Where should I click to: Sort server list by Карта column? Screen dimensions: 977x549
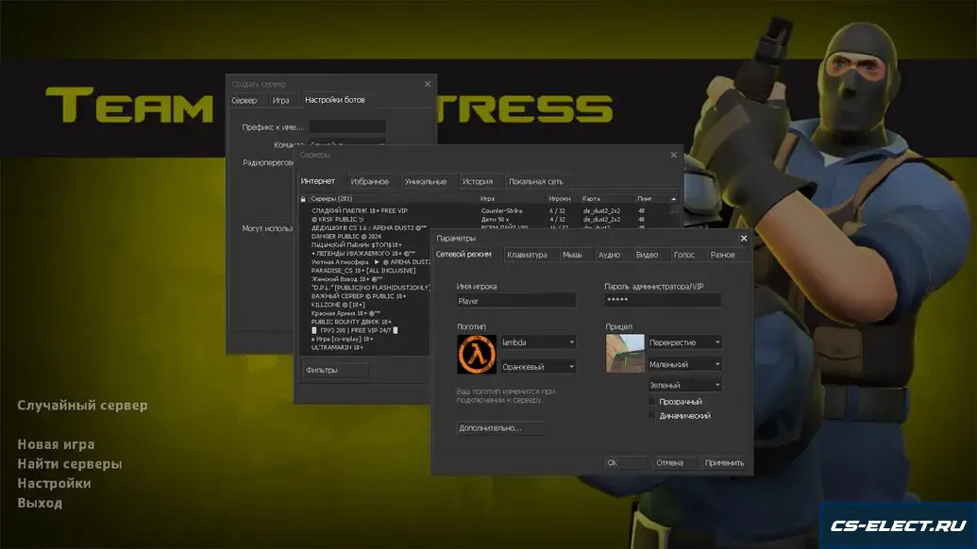click(606, 199)
